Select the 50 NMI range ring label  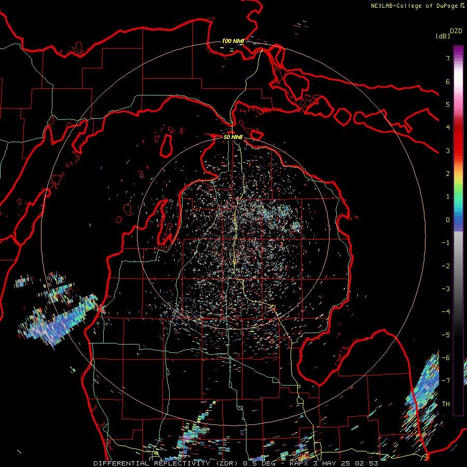point(233,137)
